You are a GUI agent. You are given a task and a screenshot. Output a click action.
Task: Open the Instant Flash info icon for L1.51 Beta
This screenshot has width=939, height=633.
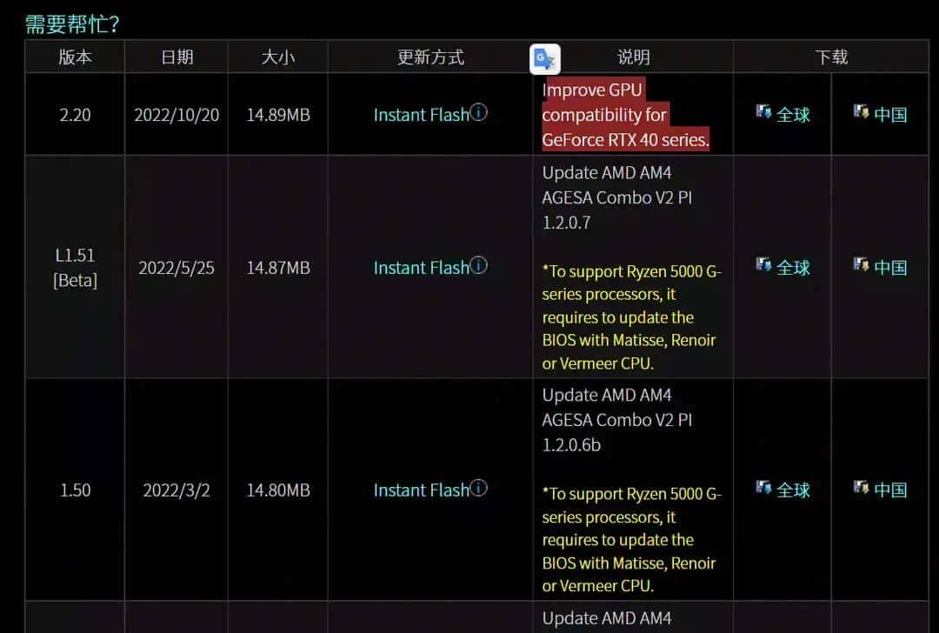[x=479, y=265]
